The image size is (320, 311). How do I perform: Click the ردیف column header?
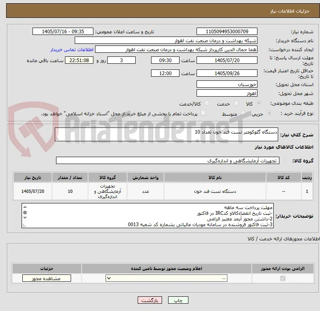pyautogui.click(x=307, y=177)
